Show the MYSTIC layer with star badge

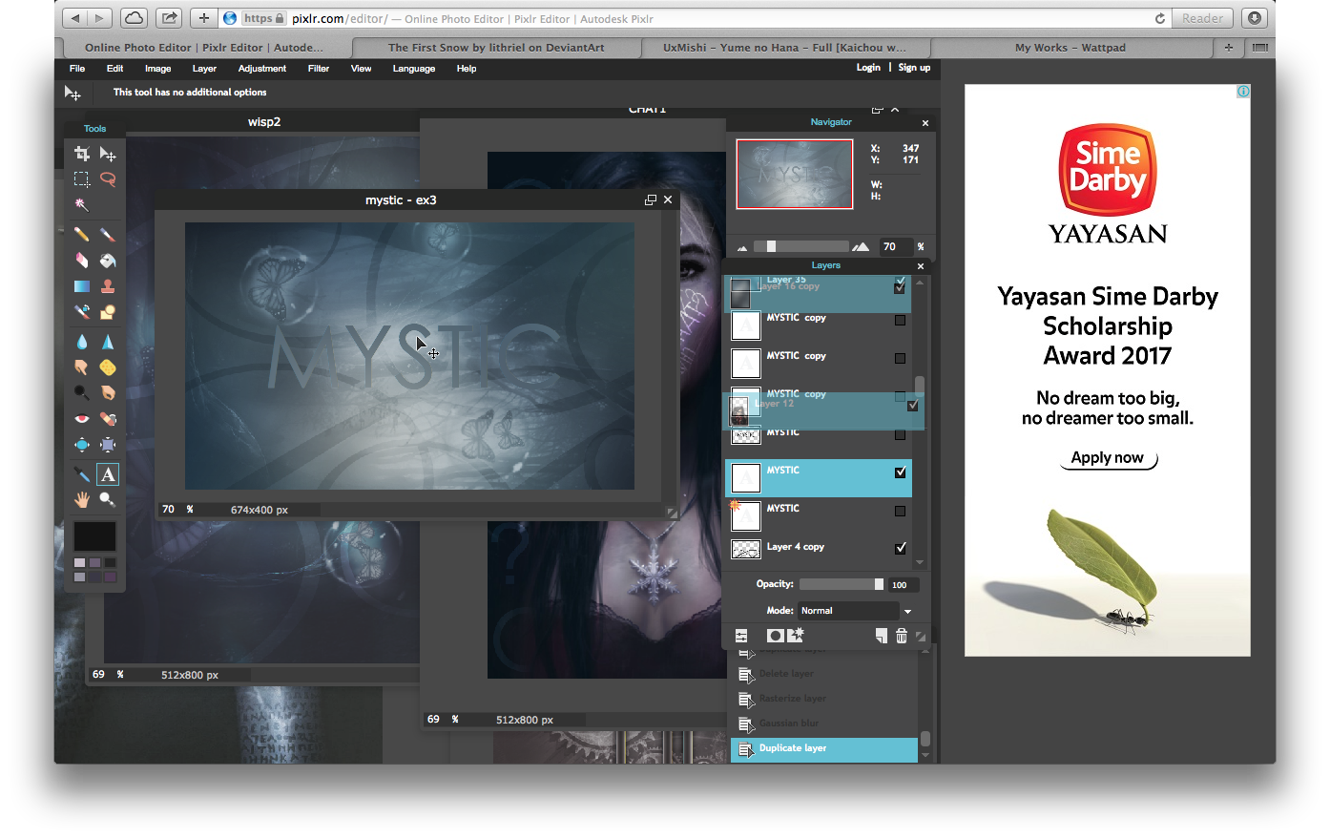click(x=901, y=511)
